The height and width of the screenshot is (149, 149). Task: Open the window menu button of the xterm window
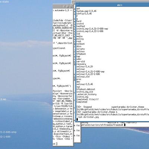[78, 5]
